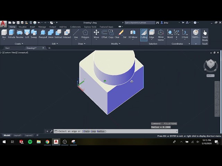Click the [Conceptual] visual style control

pos(22,53)
